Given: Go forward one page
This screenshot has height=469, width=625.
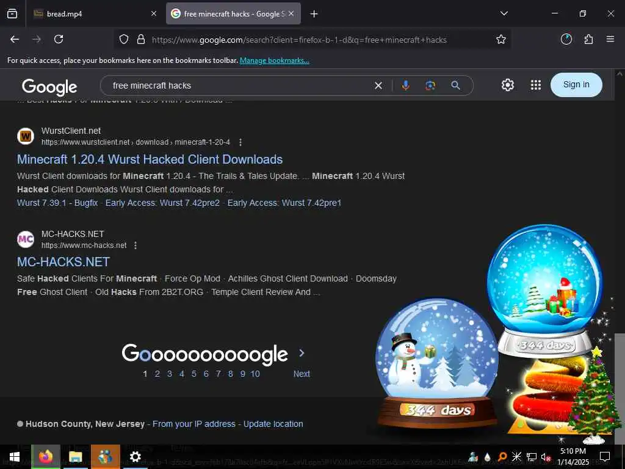Looking at the screenshot, I should pyautogui.click(x=37, y=39).
